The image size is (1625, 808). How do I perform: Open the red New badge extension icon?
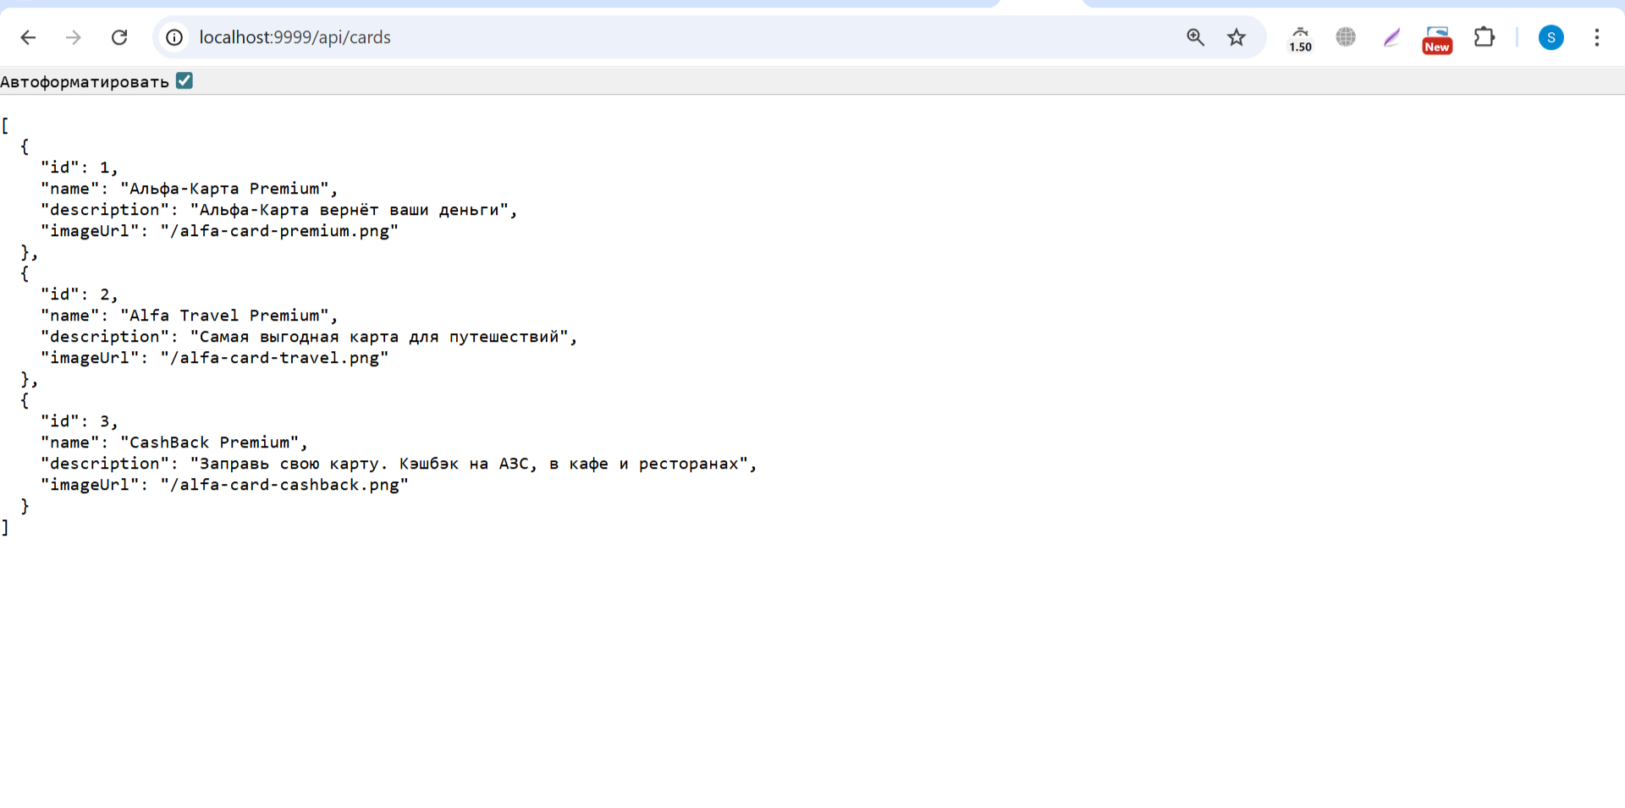pyautogui.click(x=1437, y=40)
